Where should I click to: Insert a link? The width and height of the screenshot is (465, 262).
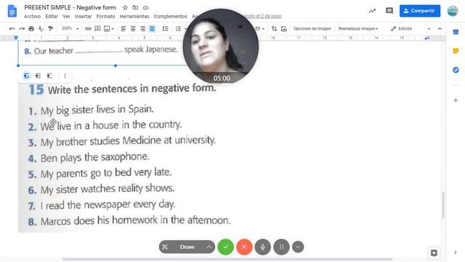click(88, 29)
